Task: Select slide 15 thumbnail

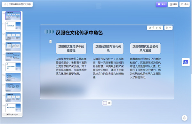Action: click(13, 67)
